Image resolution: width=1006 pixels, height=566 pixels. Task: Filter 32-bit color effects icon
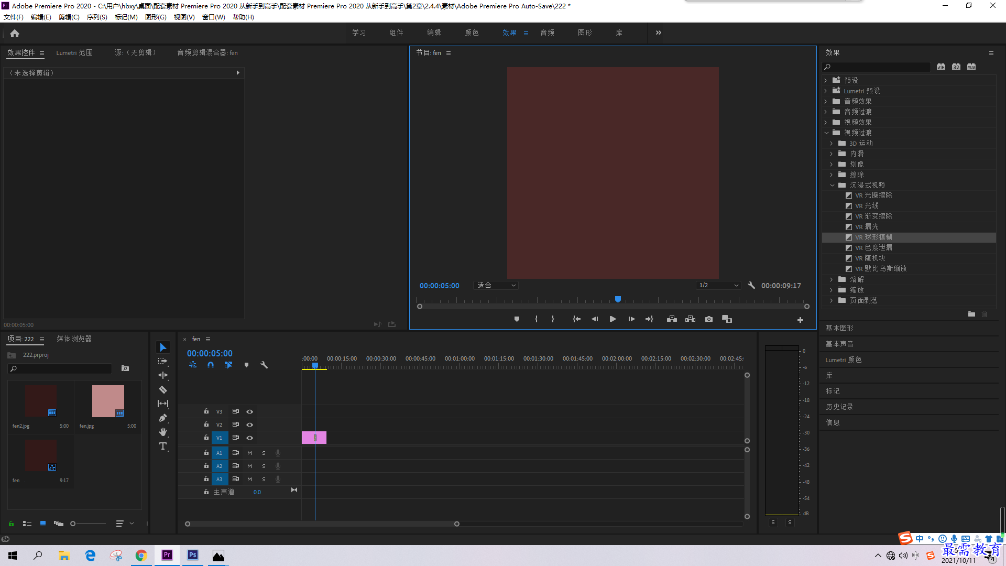click(x=956, y=67)
